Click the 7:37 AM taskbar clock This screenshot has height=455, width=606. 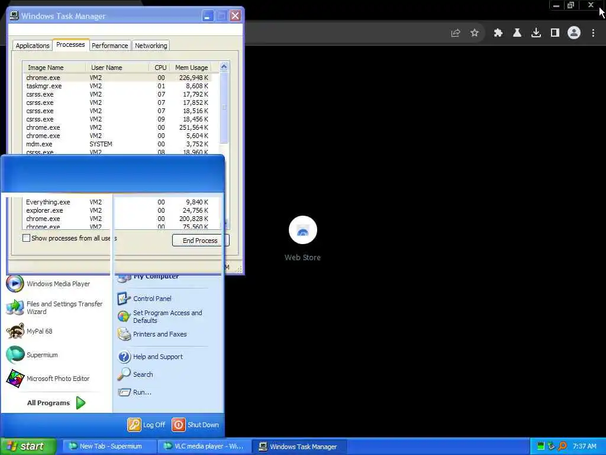(x=584, y=446)
